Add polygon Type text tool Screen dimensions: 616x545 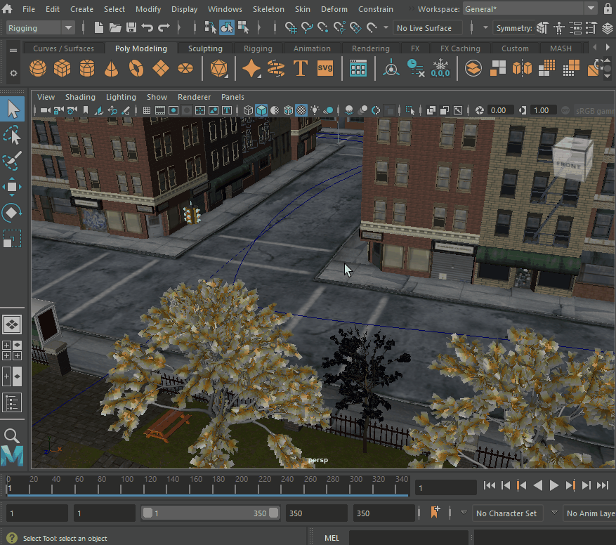301,69
